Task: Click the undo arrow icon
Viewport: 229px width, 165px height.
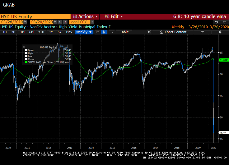Action: point(217,22)
